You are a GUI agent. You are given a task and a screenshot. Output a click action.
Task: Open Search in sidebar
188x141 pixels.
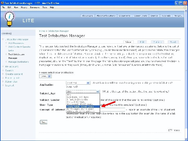(9, 70)
